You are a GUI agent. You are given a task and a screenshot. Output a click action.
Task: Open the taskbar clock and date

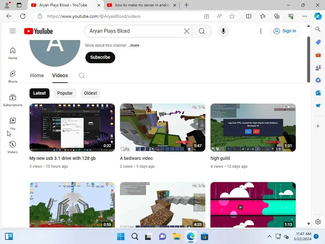[x=302, y=236]
